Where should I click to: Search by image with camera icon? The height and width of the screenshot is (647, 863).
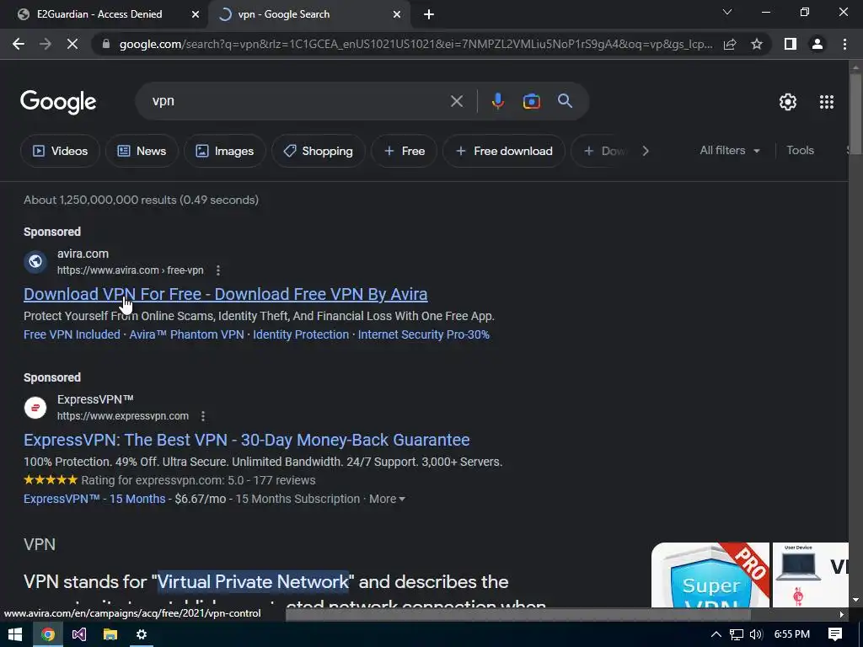(x=531, y=101)
